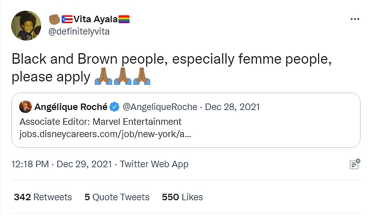
Task: Click the @definitelyvita handle
Action: (x=79, y=32)
